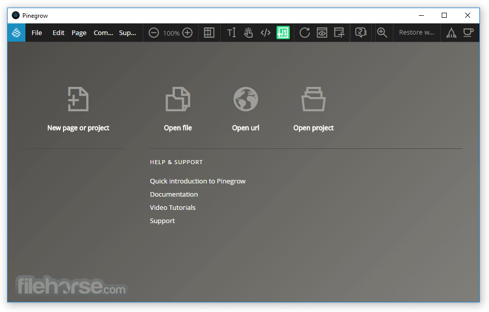
Task: Open the Sup... menu
Action: (127, 33)
